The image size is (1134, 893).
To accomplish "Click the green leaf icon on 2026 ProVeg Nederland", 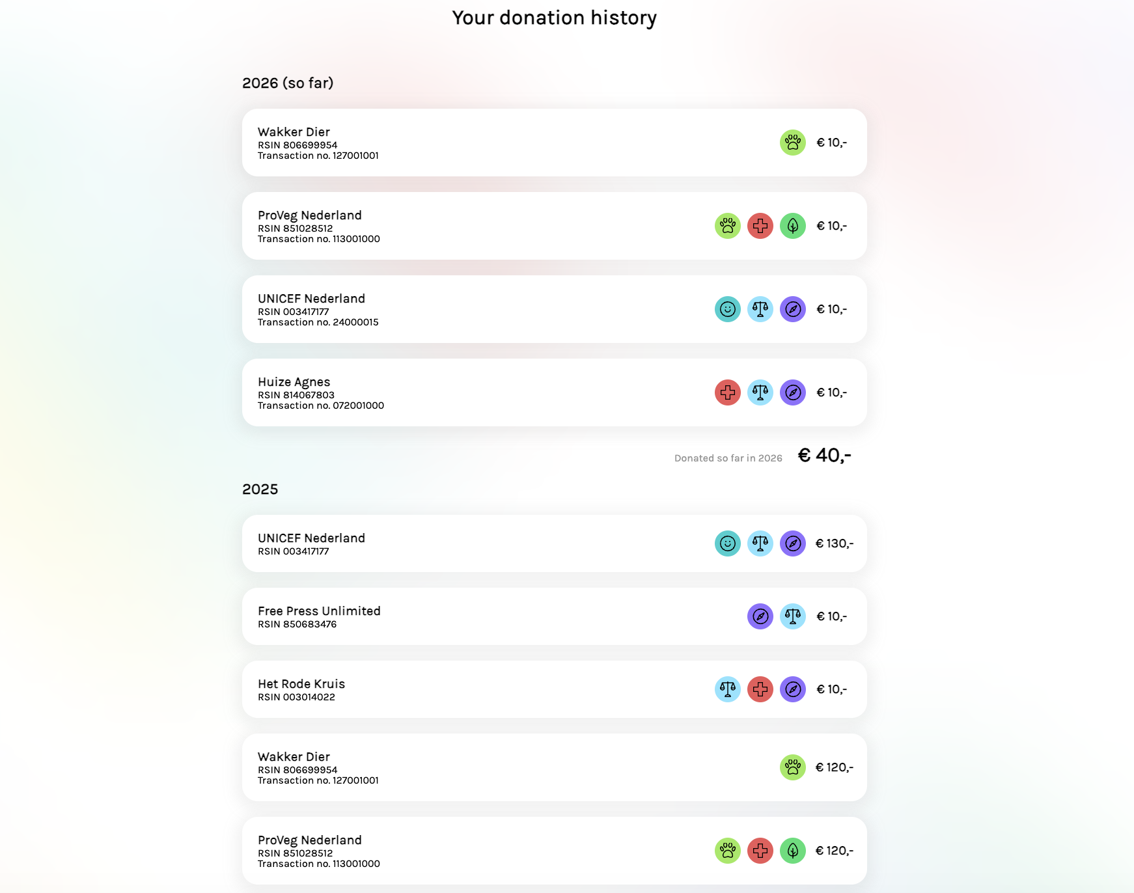I will point(792,226).
